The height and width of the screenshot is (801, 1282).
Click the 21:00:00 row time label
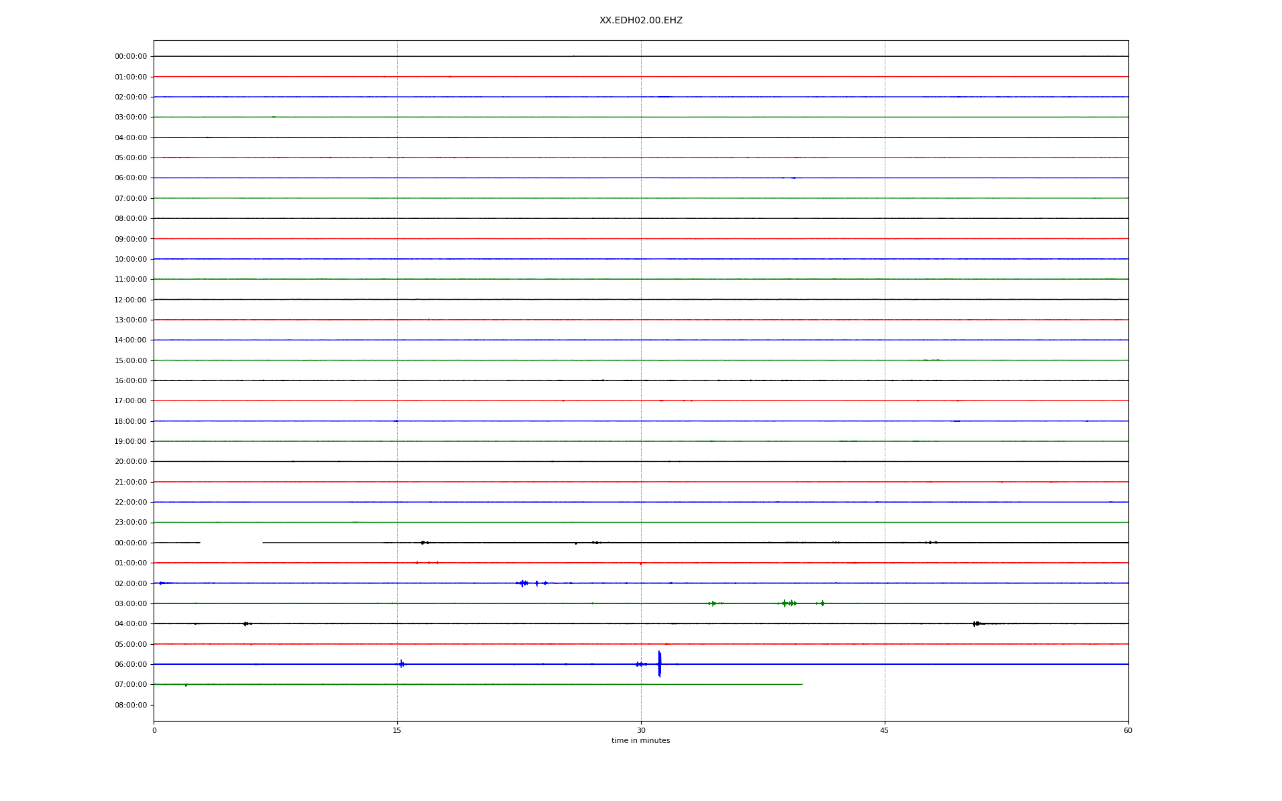[x=130, y=482]
